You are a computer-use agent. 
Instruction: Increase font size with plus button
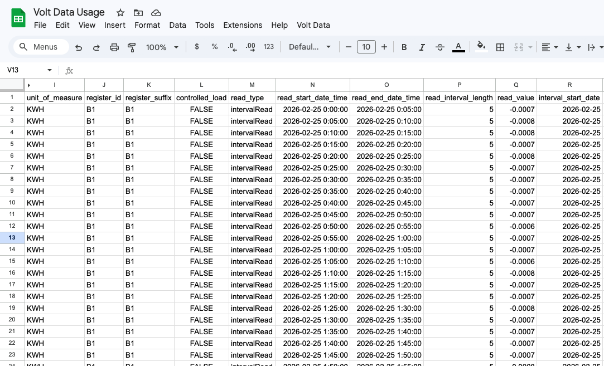click(x=384, y=47)
